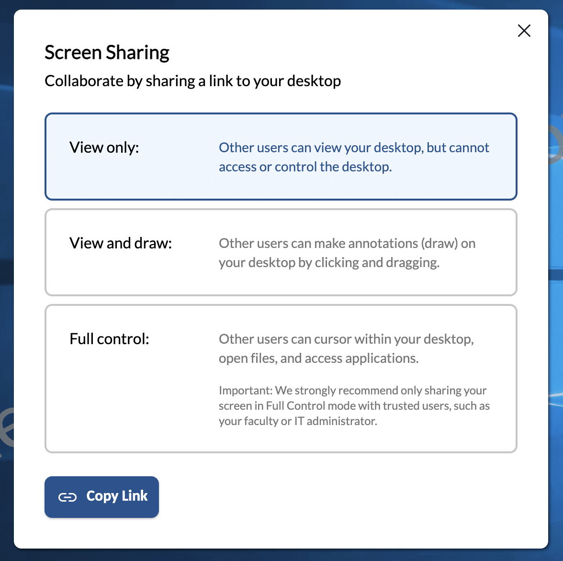This screenshot has width=563, height=561.
Task: Click the annotations description under View and draw
Action: (347, 253)
